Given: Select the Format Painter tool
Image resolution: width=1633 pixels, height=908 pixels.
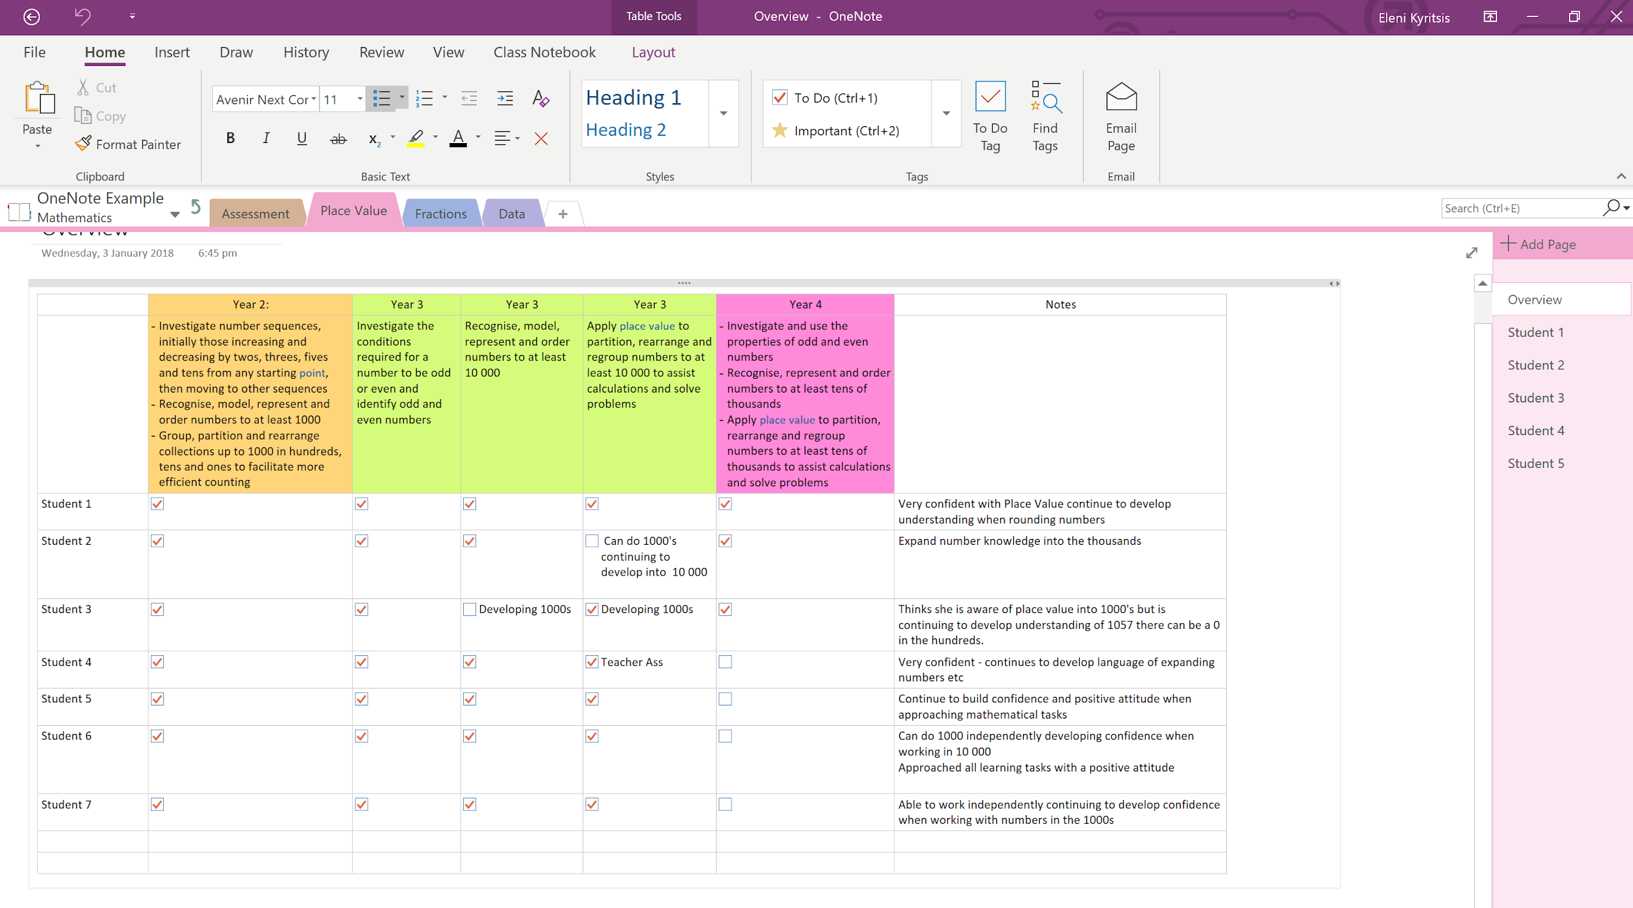Looking at the screenshot, I should click(x=128, y=144).
